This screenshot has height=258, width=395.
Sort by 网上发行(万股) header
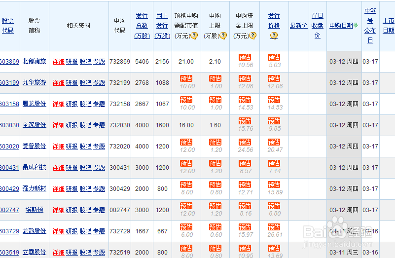coord(162,26)
